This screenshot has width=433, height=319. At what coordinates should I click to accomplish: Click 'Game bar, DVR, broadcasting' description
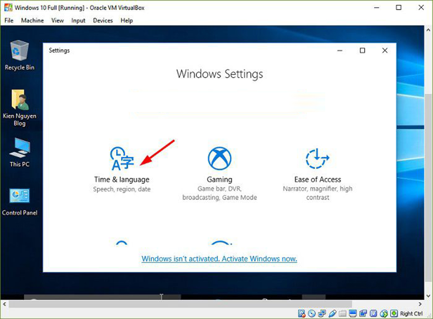tap(220, 193)
